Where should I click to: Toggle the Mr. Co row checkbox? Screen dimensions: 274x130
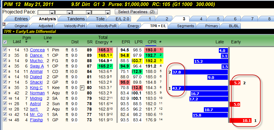5,114
